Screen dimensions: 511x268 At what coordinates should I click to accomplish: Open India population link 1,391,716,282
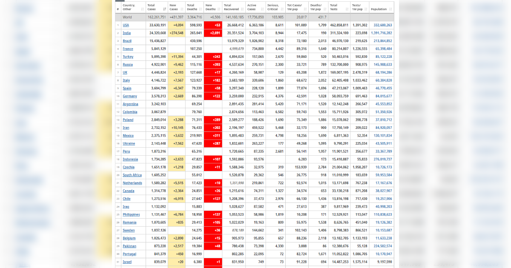(x=382, y=33)
